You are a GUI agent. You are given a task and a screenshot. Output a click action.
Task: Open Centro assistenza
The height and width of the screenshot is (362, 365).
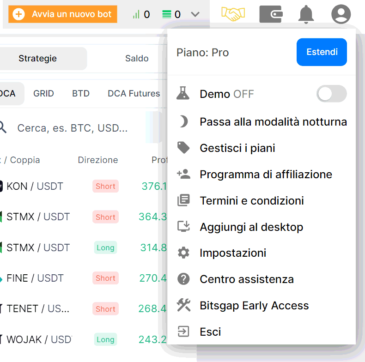point(246,279)
